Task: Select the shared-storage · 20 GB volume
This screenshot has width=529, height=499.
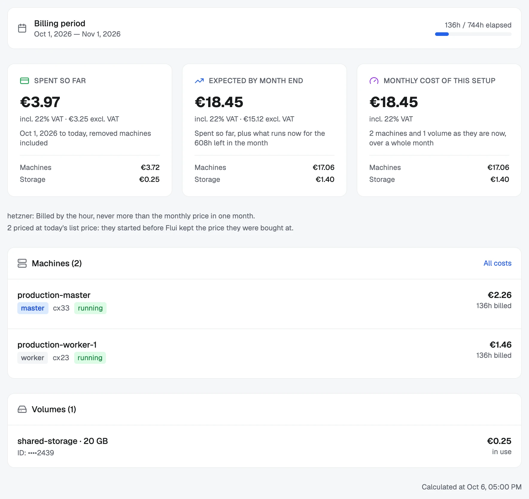Action: click(x=63, y=441)
